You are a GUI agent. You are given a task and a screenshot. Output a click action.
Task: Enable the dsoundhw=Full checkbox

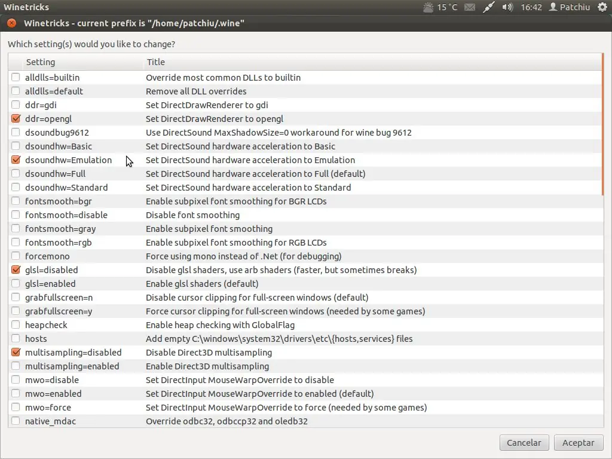[16, 173]
